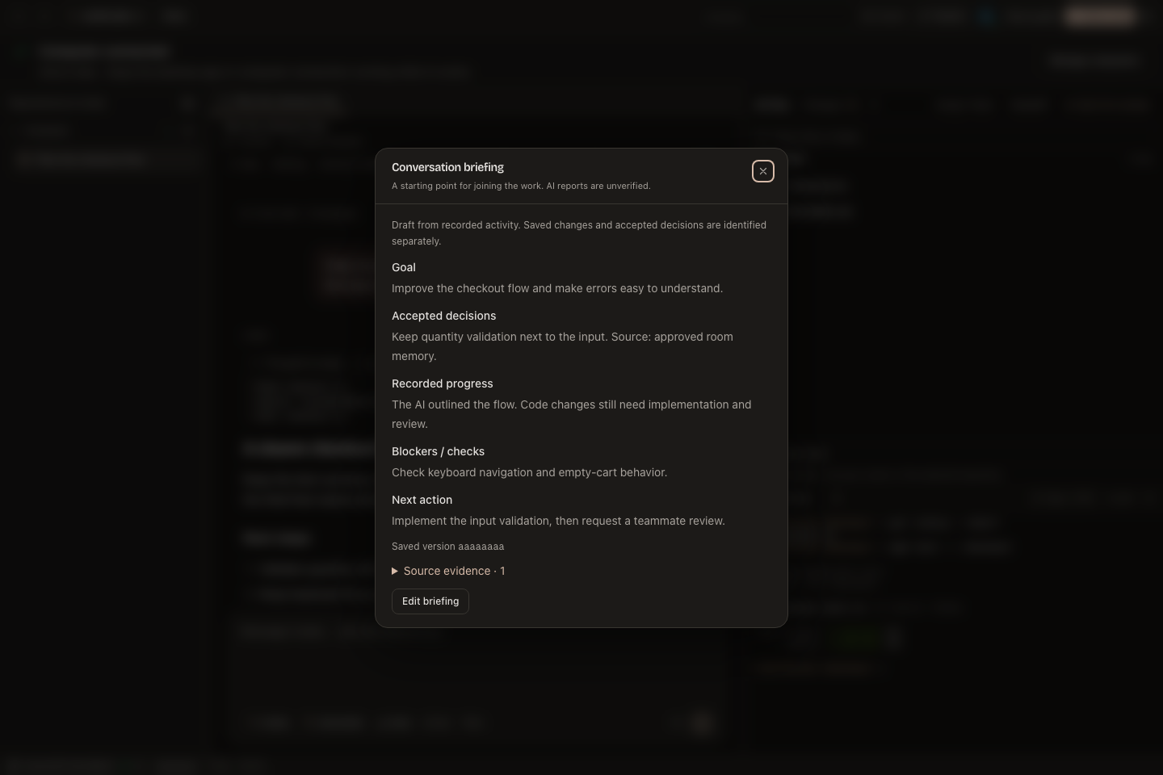Close the Conversation briefing dialog

[x=763, y=171]
